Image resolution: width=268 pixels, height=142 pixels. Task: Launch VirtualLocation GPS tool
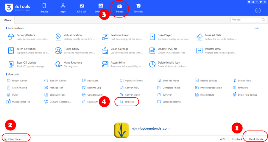[x=75, y=37]
